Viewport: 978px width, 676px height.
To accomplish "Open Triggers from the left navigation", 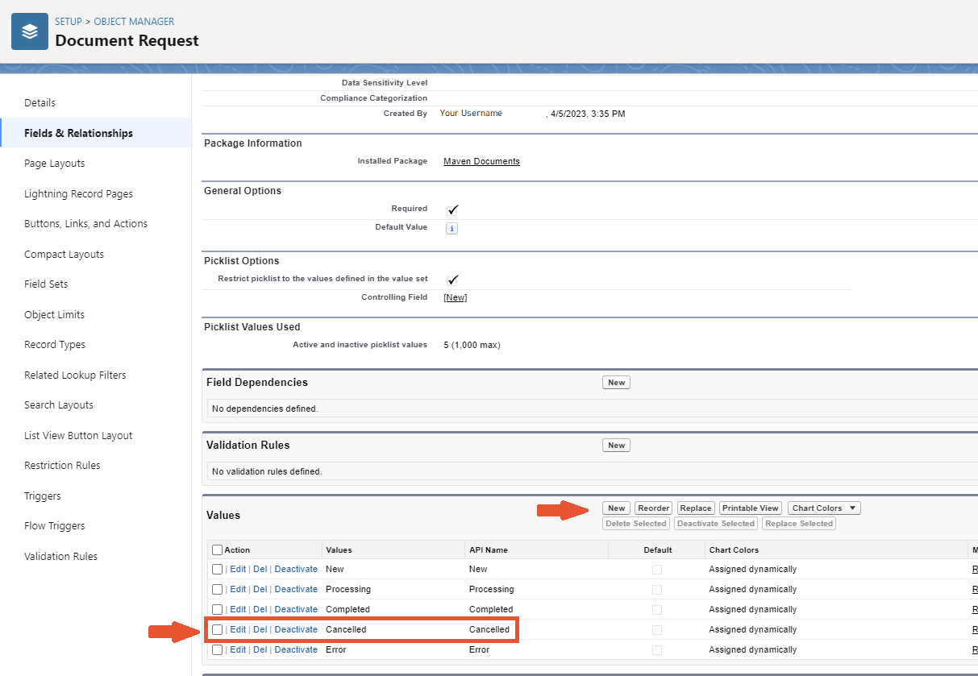I will (42, 496).
